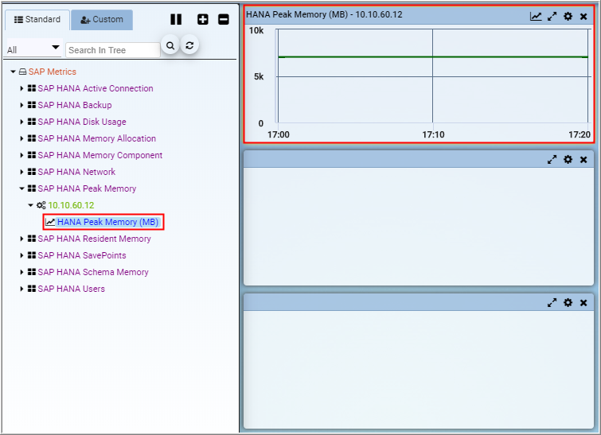Image resolution: width=601 pixels, height=435 pixels.
Task: Open settings gear of middle empty panel
Action: (568, 159)
